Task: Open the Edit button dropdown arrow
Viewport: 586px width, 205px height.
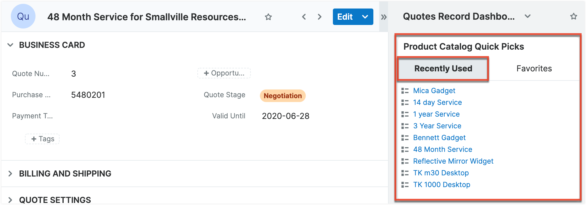Action: click(x=365, y=17)
